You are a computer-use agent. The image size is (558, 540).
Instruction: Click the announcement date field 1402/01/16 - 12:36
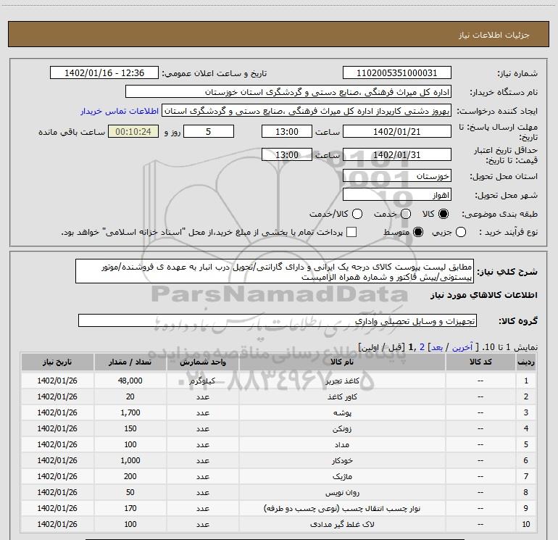pos(104,73)
